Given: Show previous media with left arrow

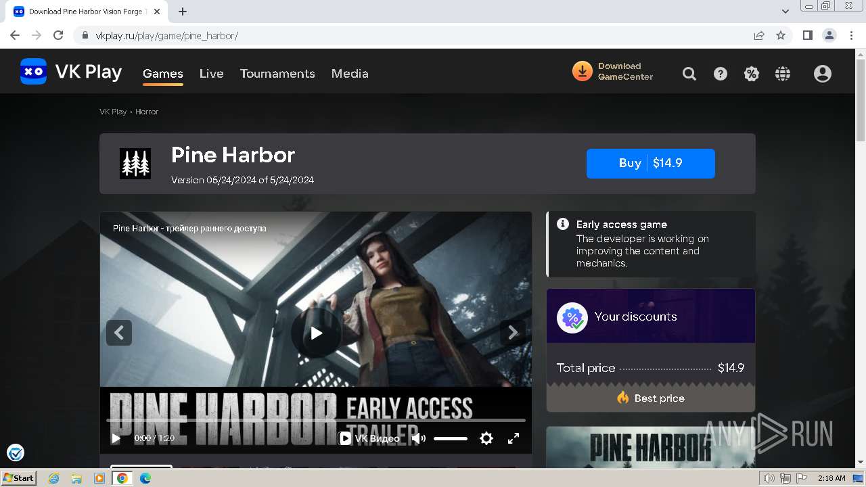Looking at the screenshot, I should click(119, 332).
